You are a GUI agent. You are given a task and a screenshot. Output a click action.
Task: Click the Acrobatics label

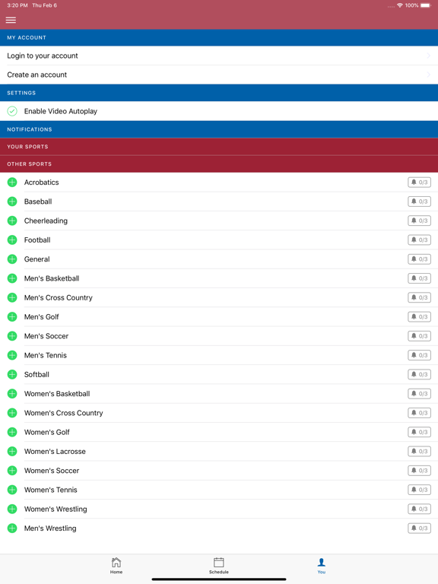(41, 182)
